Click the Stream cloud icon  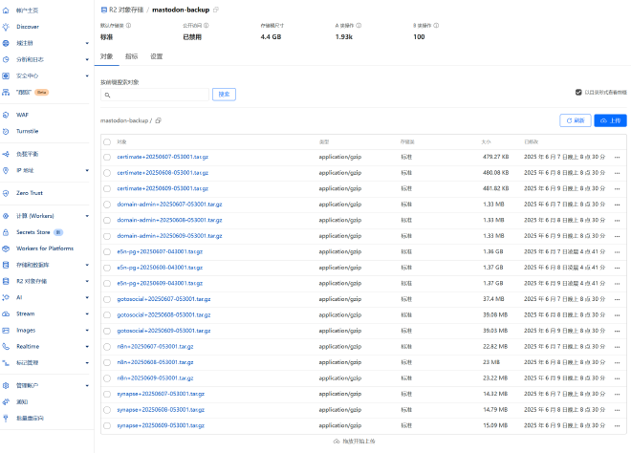pos(6,313)
